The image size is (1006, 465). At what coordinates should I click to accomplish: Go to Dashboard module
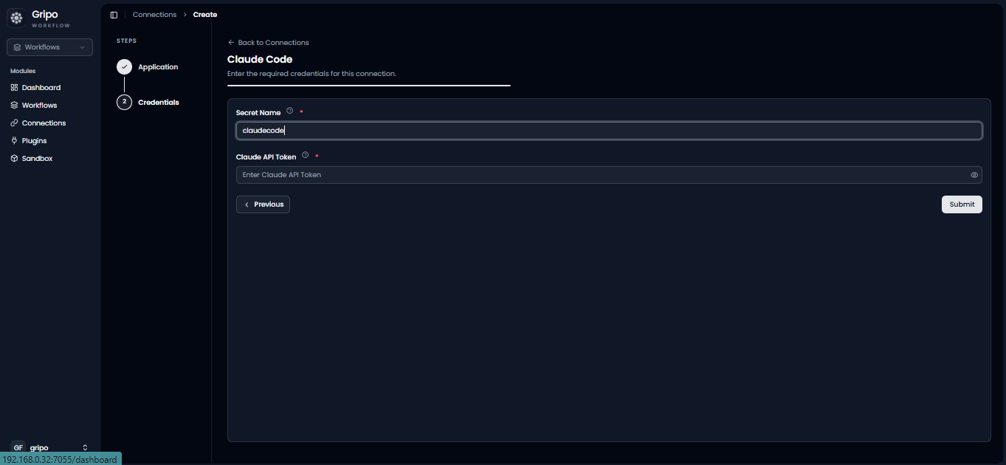[41, 88]
